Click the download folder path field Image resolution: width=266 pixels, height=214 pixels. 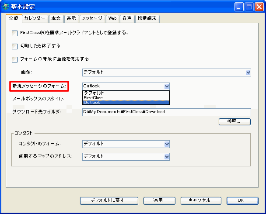pyautogui.click(x=166, y=112)
